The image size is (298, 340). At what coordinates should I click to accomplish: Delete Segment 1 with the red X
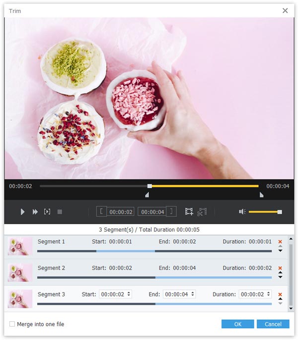point(280,242)
